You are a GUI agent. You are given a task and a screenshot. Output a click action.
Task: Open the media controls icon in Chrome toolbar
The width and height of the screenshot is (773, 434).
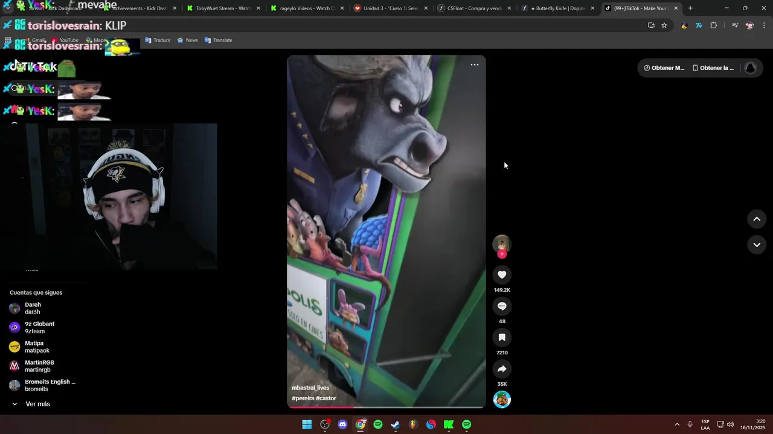click(x=735, y=25)
